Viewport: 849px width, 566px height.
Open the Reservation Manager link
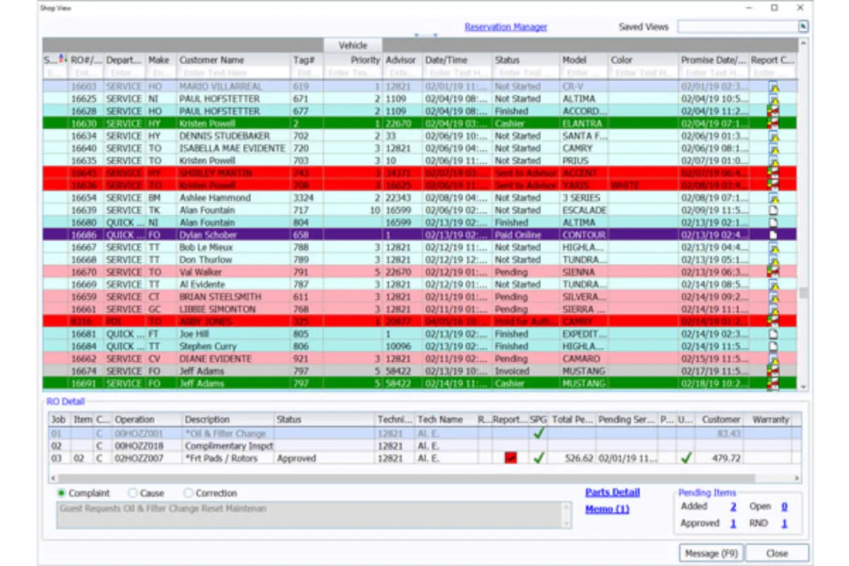point(505,27)
